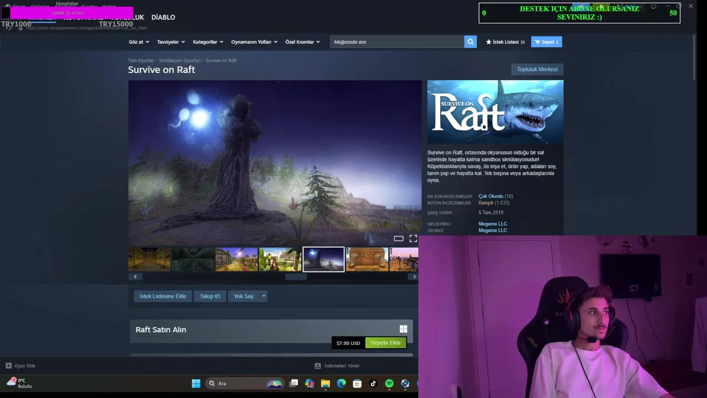
Task: Expand the Özel Kısımlar dropdown
Action: click(302, 42)
